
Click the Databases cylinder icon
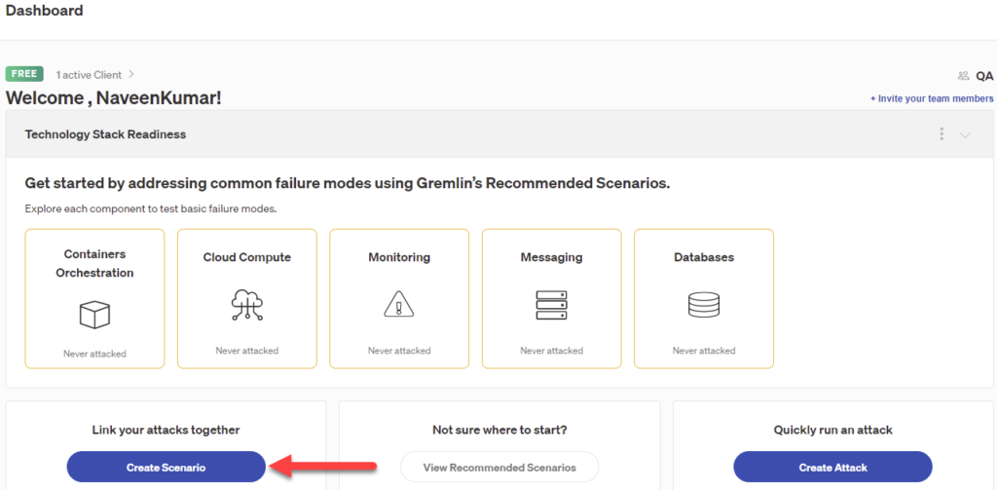click(x=704, y=306)
